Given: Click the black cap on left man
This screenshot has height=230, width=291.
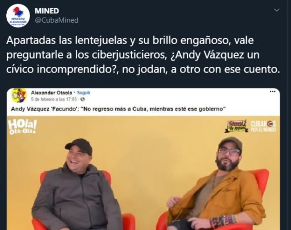Looking at the screenshot, I should [x=79, y=146].
